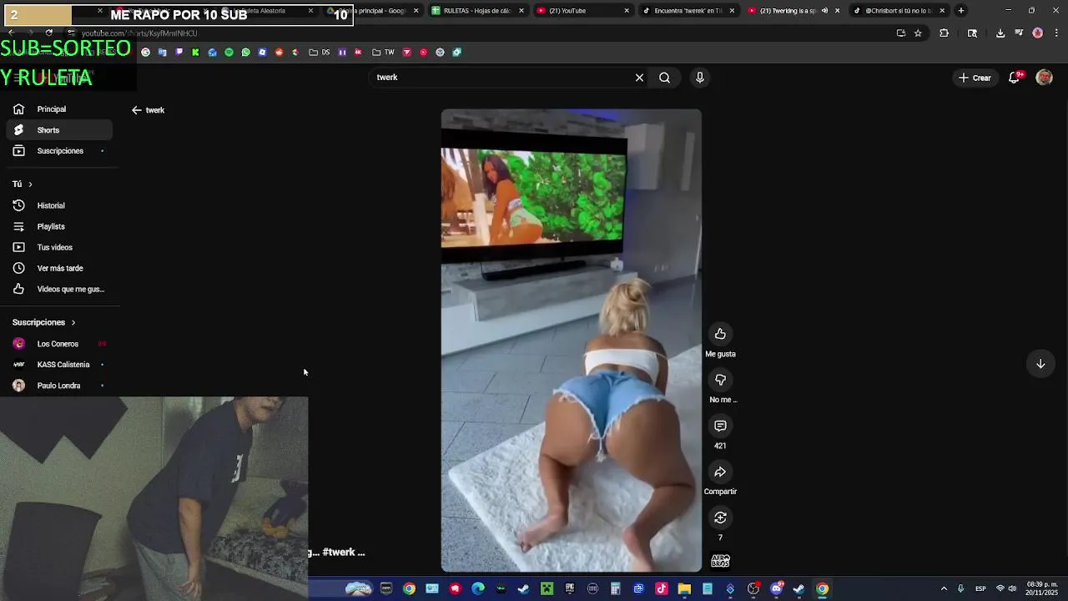This screenshot has width=1068, height=601.
Task: Bookmark this page with star icon
Action: pos(918,33)
